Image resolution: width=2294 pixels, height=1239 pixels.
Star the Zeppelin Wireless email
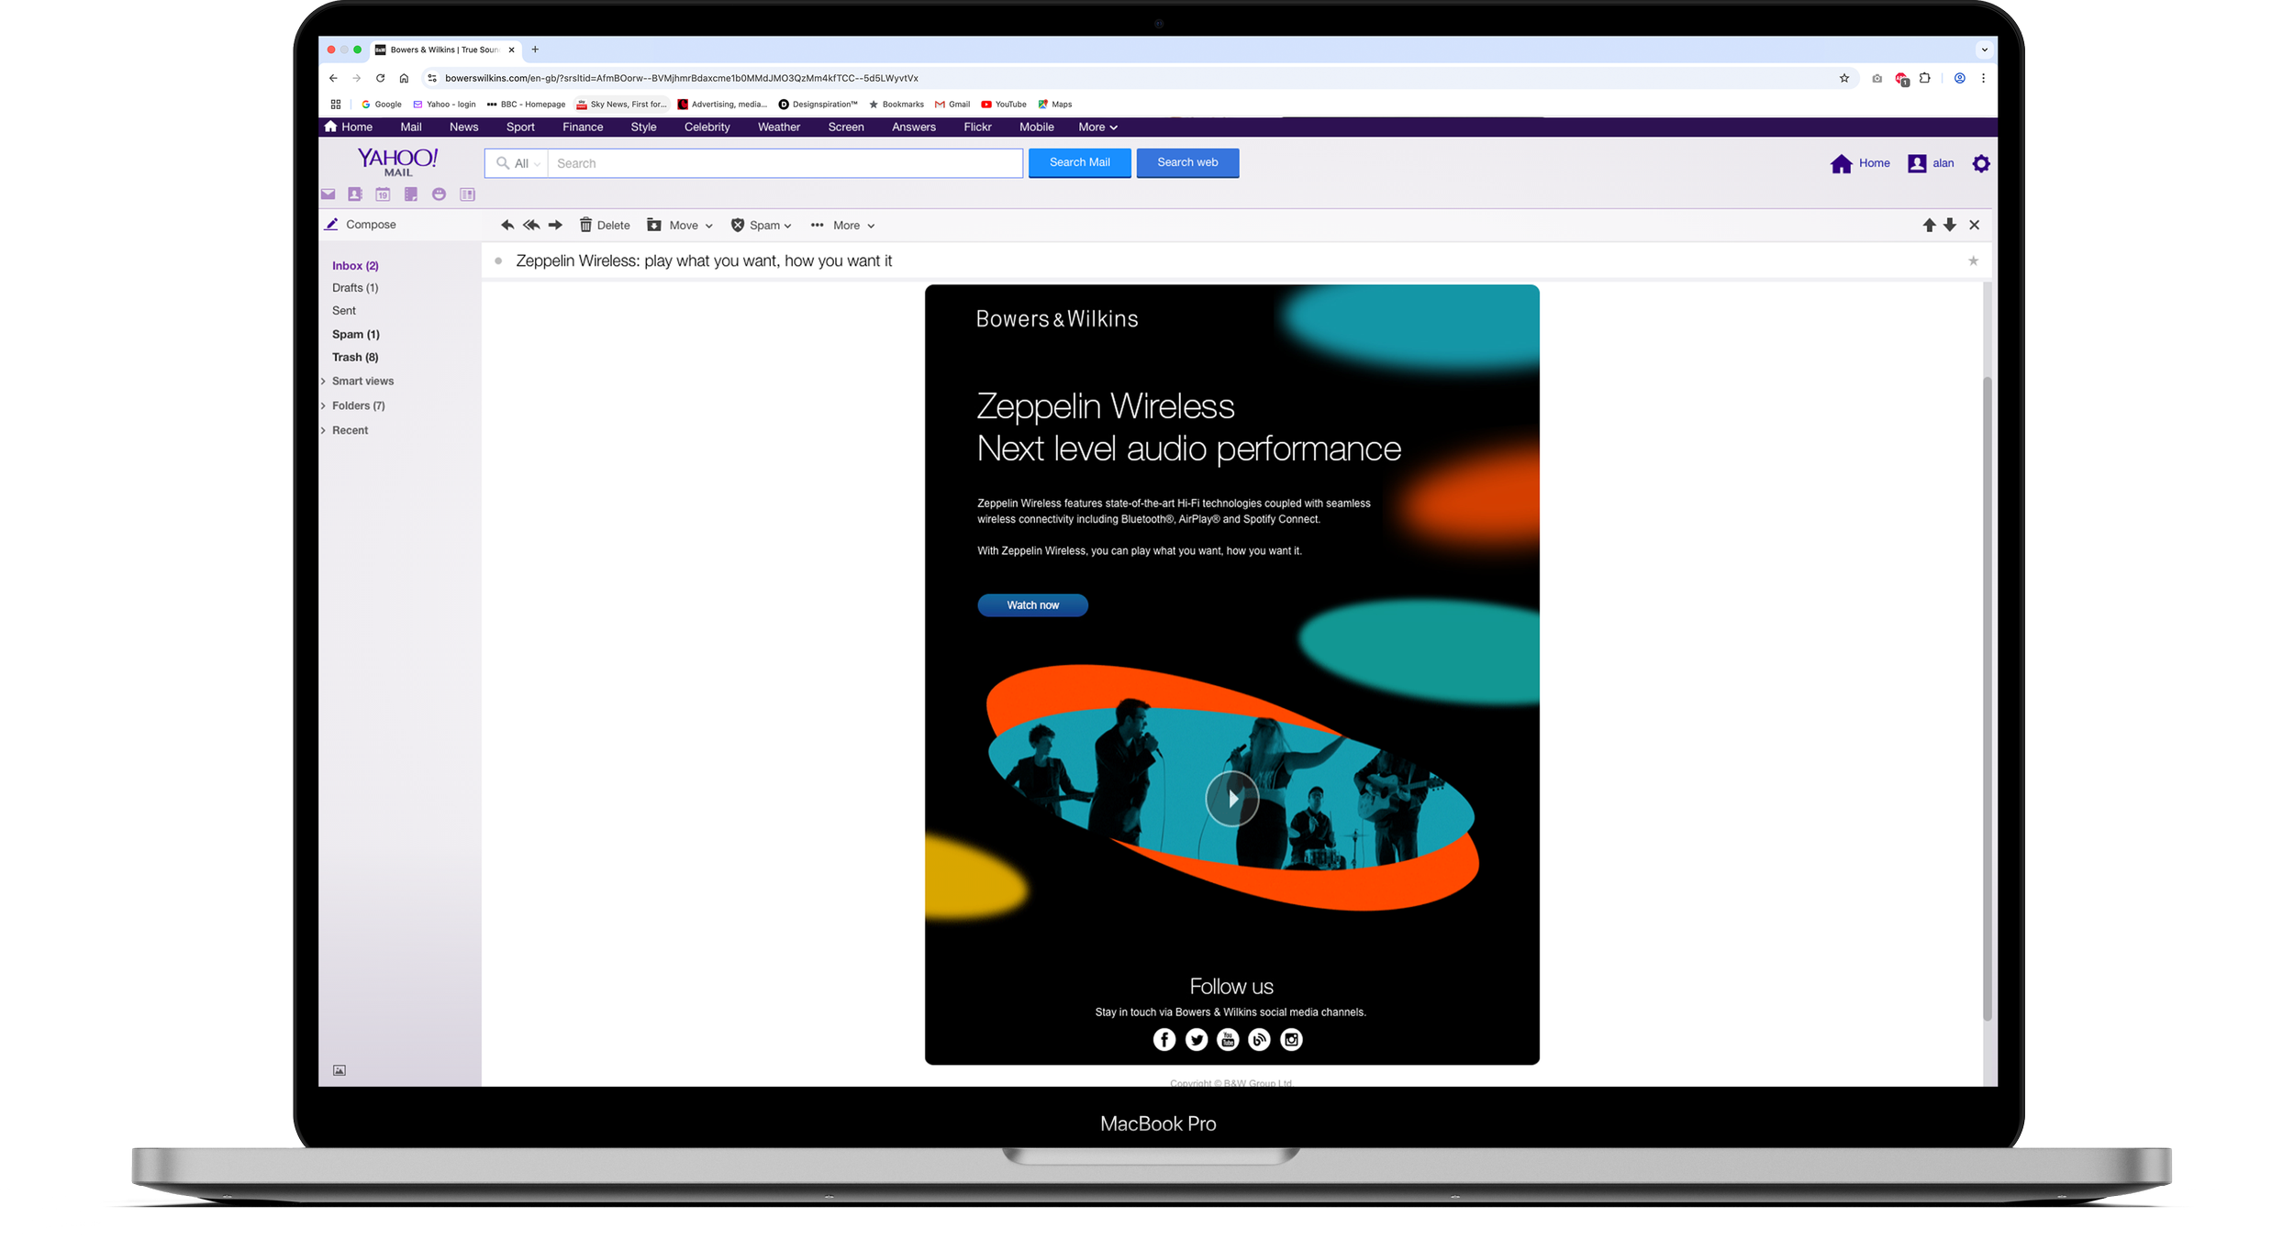tap(1973, 261)
